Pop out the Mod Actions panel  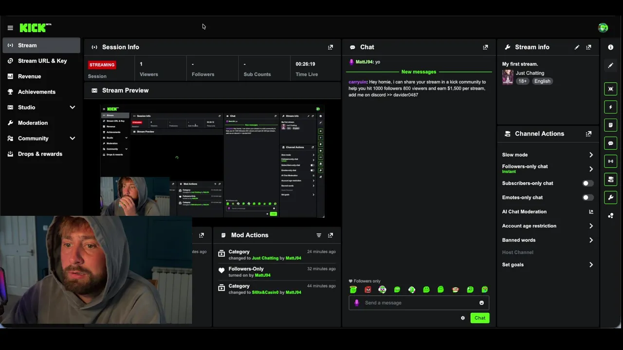[330, 235]
